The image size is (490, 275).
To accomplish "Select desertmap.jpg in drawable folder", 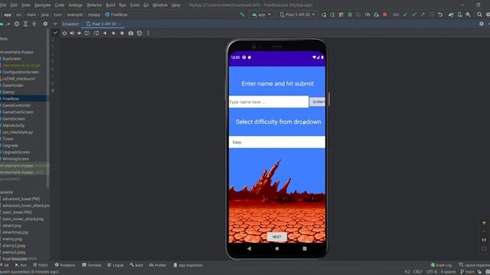I will click(x=15, y=232).
